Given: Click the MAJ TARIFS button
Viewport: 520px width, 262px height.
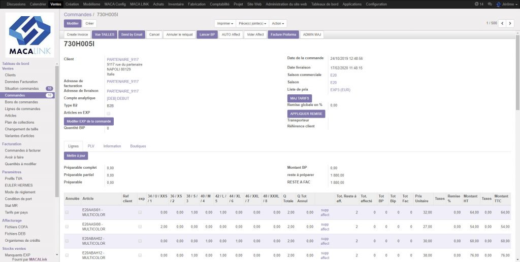Looking at the screenshot, I should [300, 98].
